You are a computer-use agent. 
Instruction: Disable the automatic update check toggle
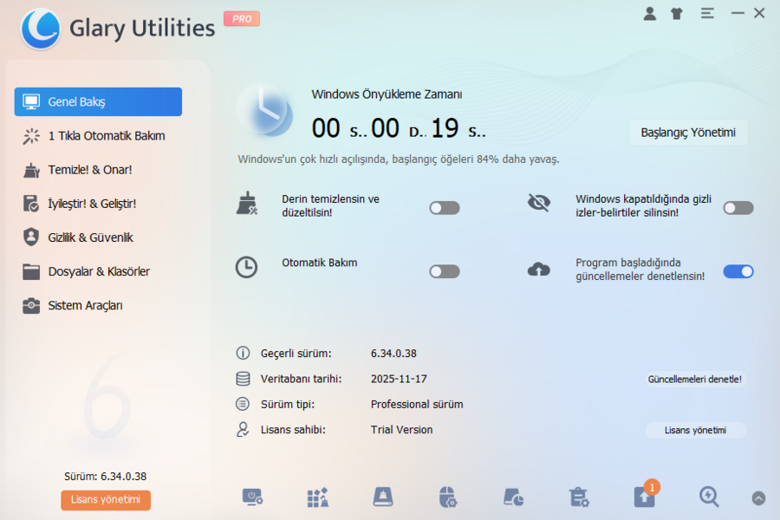738,270
